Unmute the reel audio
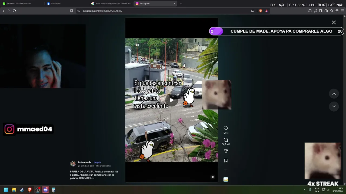346x194 pixels. tap(212, 177)
